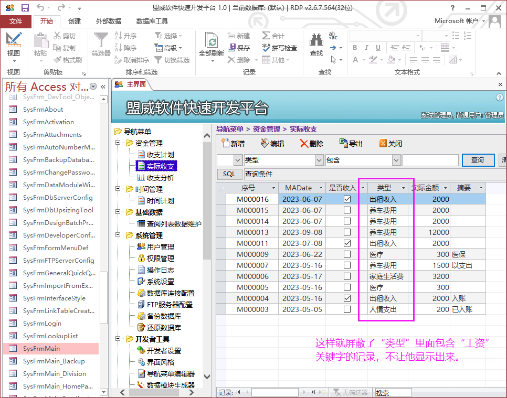Open the 包含 operator dropdown
507x398 pixels.
[x=396, y=160]
